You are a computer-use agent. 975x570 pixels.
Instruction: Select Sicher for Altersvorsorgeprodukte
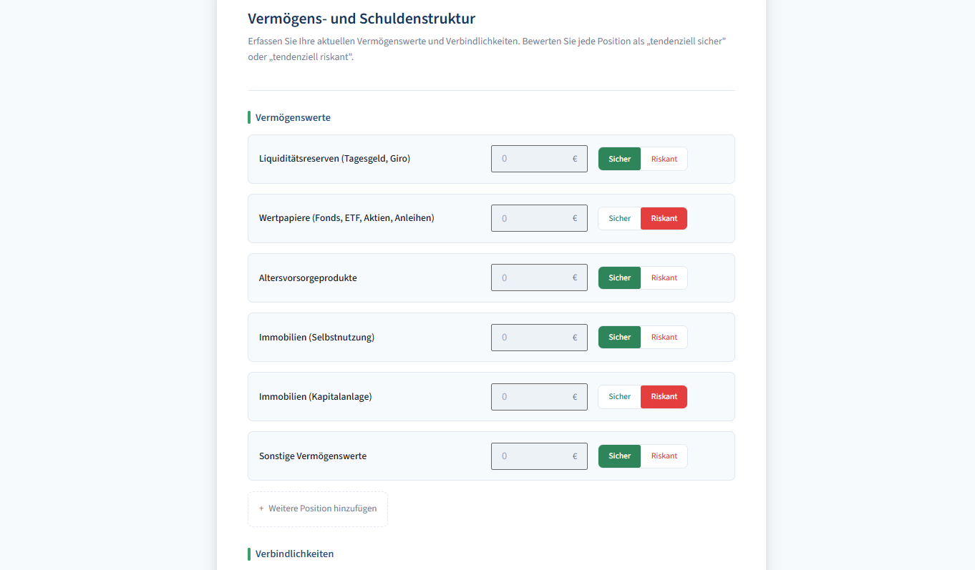619,277
